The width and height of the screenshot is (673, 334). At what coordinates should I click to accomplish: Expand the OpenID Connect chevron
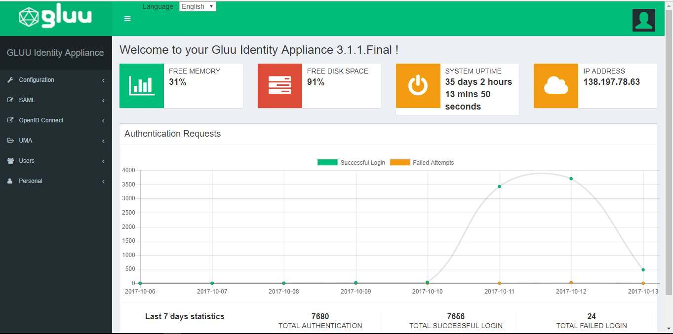click(103, 121)
